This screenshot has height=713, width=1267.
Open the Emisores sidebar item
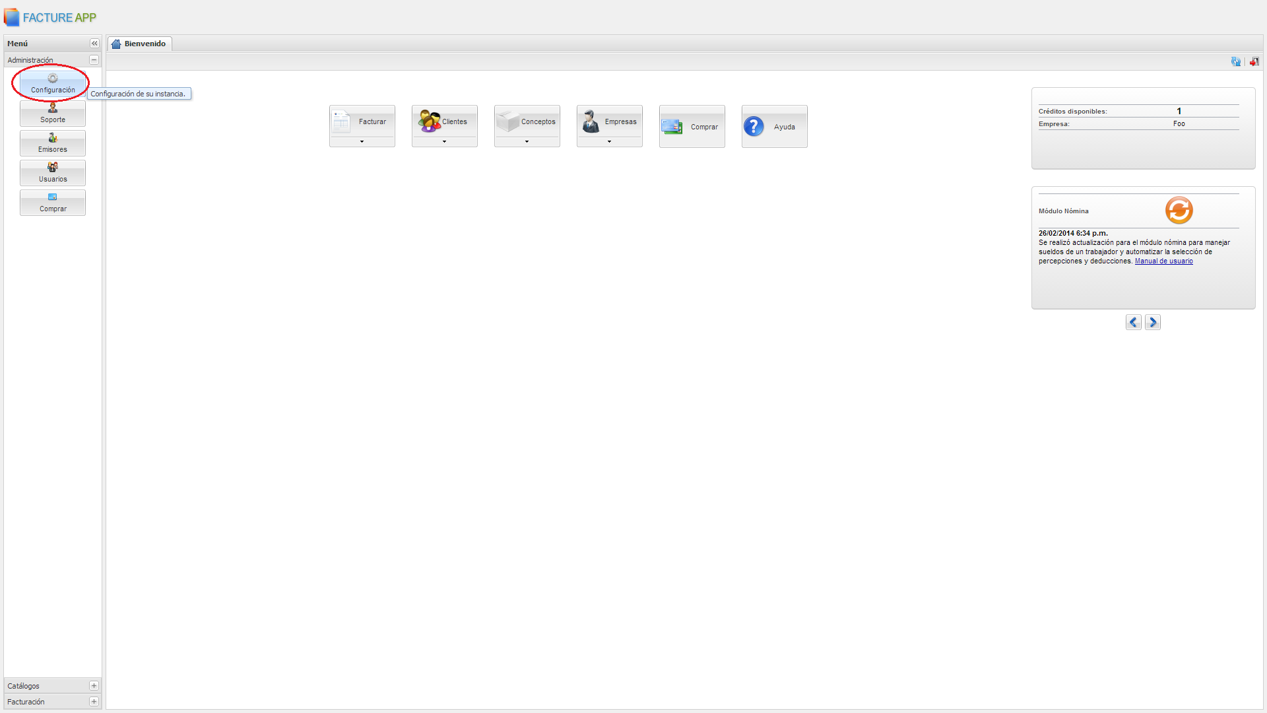53,143
